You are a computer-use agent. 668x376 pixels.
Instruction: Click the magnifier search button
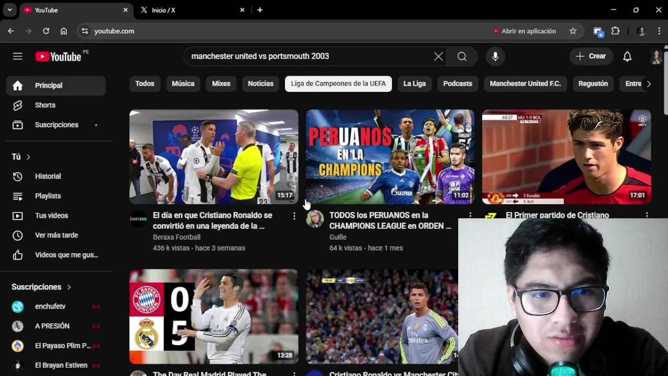pyautogui.click(x=462, y=56)
